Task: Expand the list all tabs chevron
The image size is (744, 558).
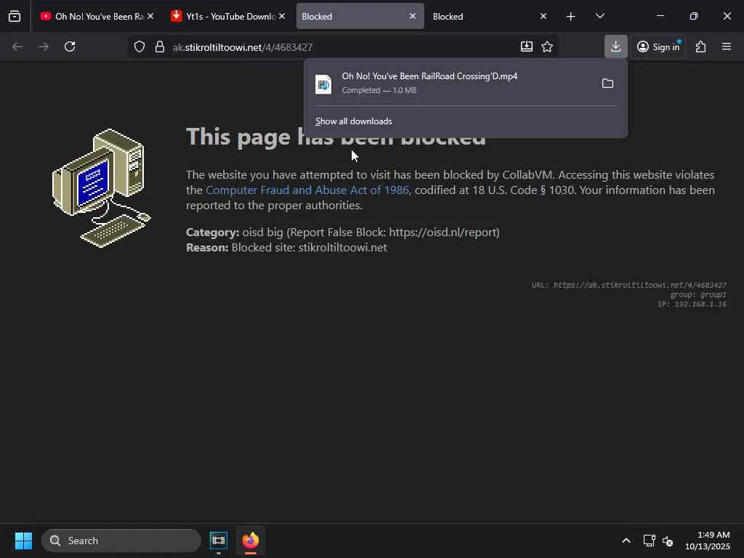Action: 599,17
